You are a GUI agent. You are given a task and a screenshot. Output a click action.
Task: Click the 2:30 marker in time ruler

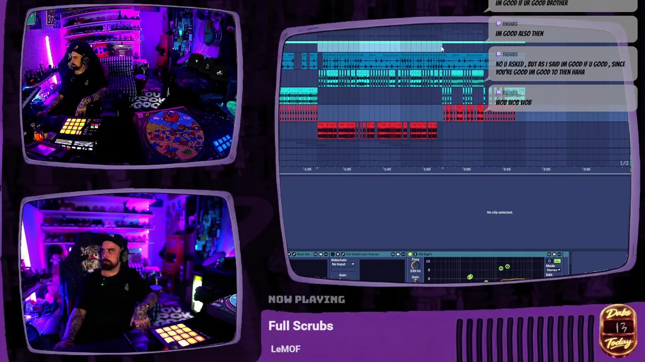coord(587,169)
